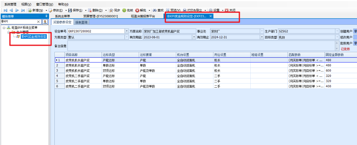Select 非KPI奖金规则设定 in module tree
The width and height of the screenshot is (357, 145).
(33, 36)
